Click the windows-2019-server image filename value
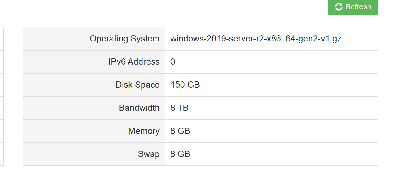The width and height of the screenshot is (414, 180). (x=256, y=39)
